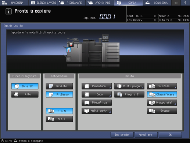Click the Buca punch page icon

pos(87,94)
